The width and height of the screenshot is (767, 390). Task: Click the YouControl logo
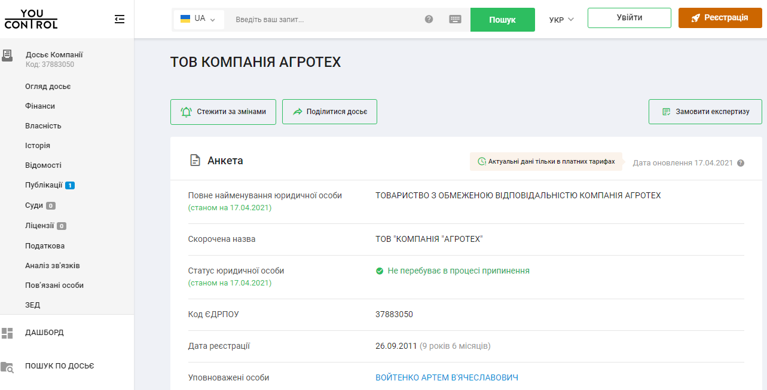tap(31, 19)
